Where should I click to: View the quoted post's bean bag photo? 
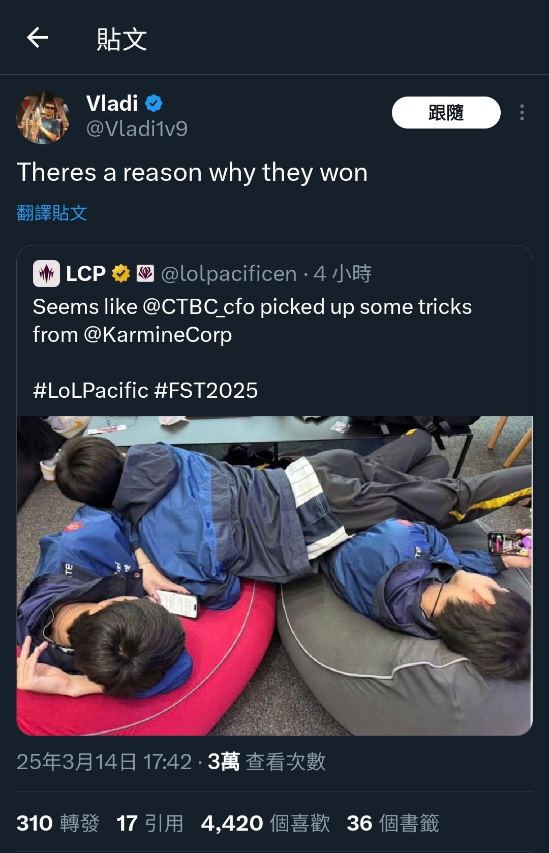click(274, 576)
